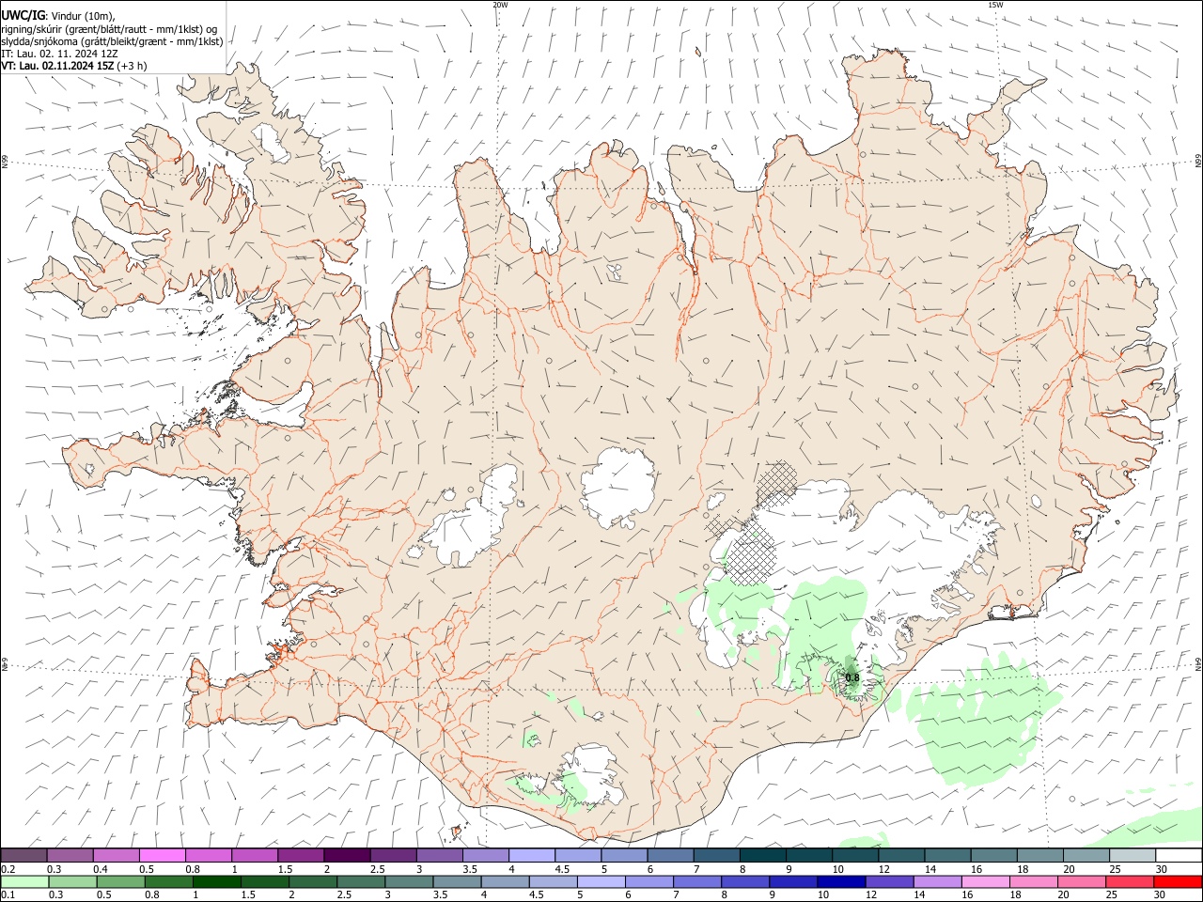Pick the 0.2 swatch in upper snow scale
Screen dimensions: 1203x902
[x=23, y=855]
